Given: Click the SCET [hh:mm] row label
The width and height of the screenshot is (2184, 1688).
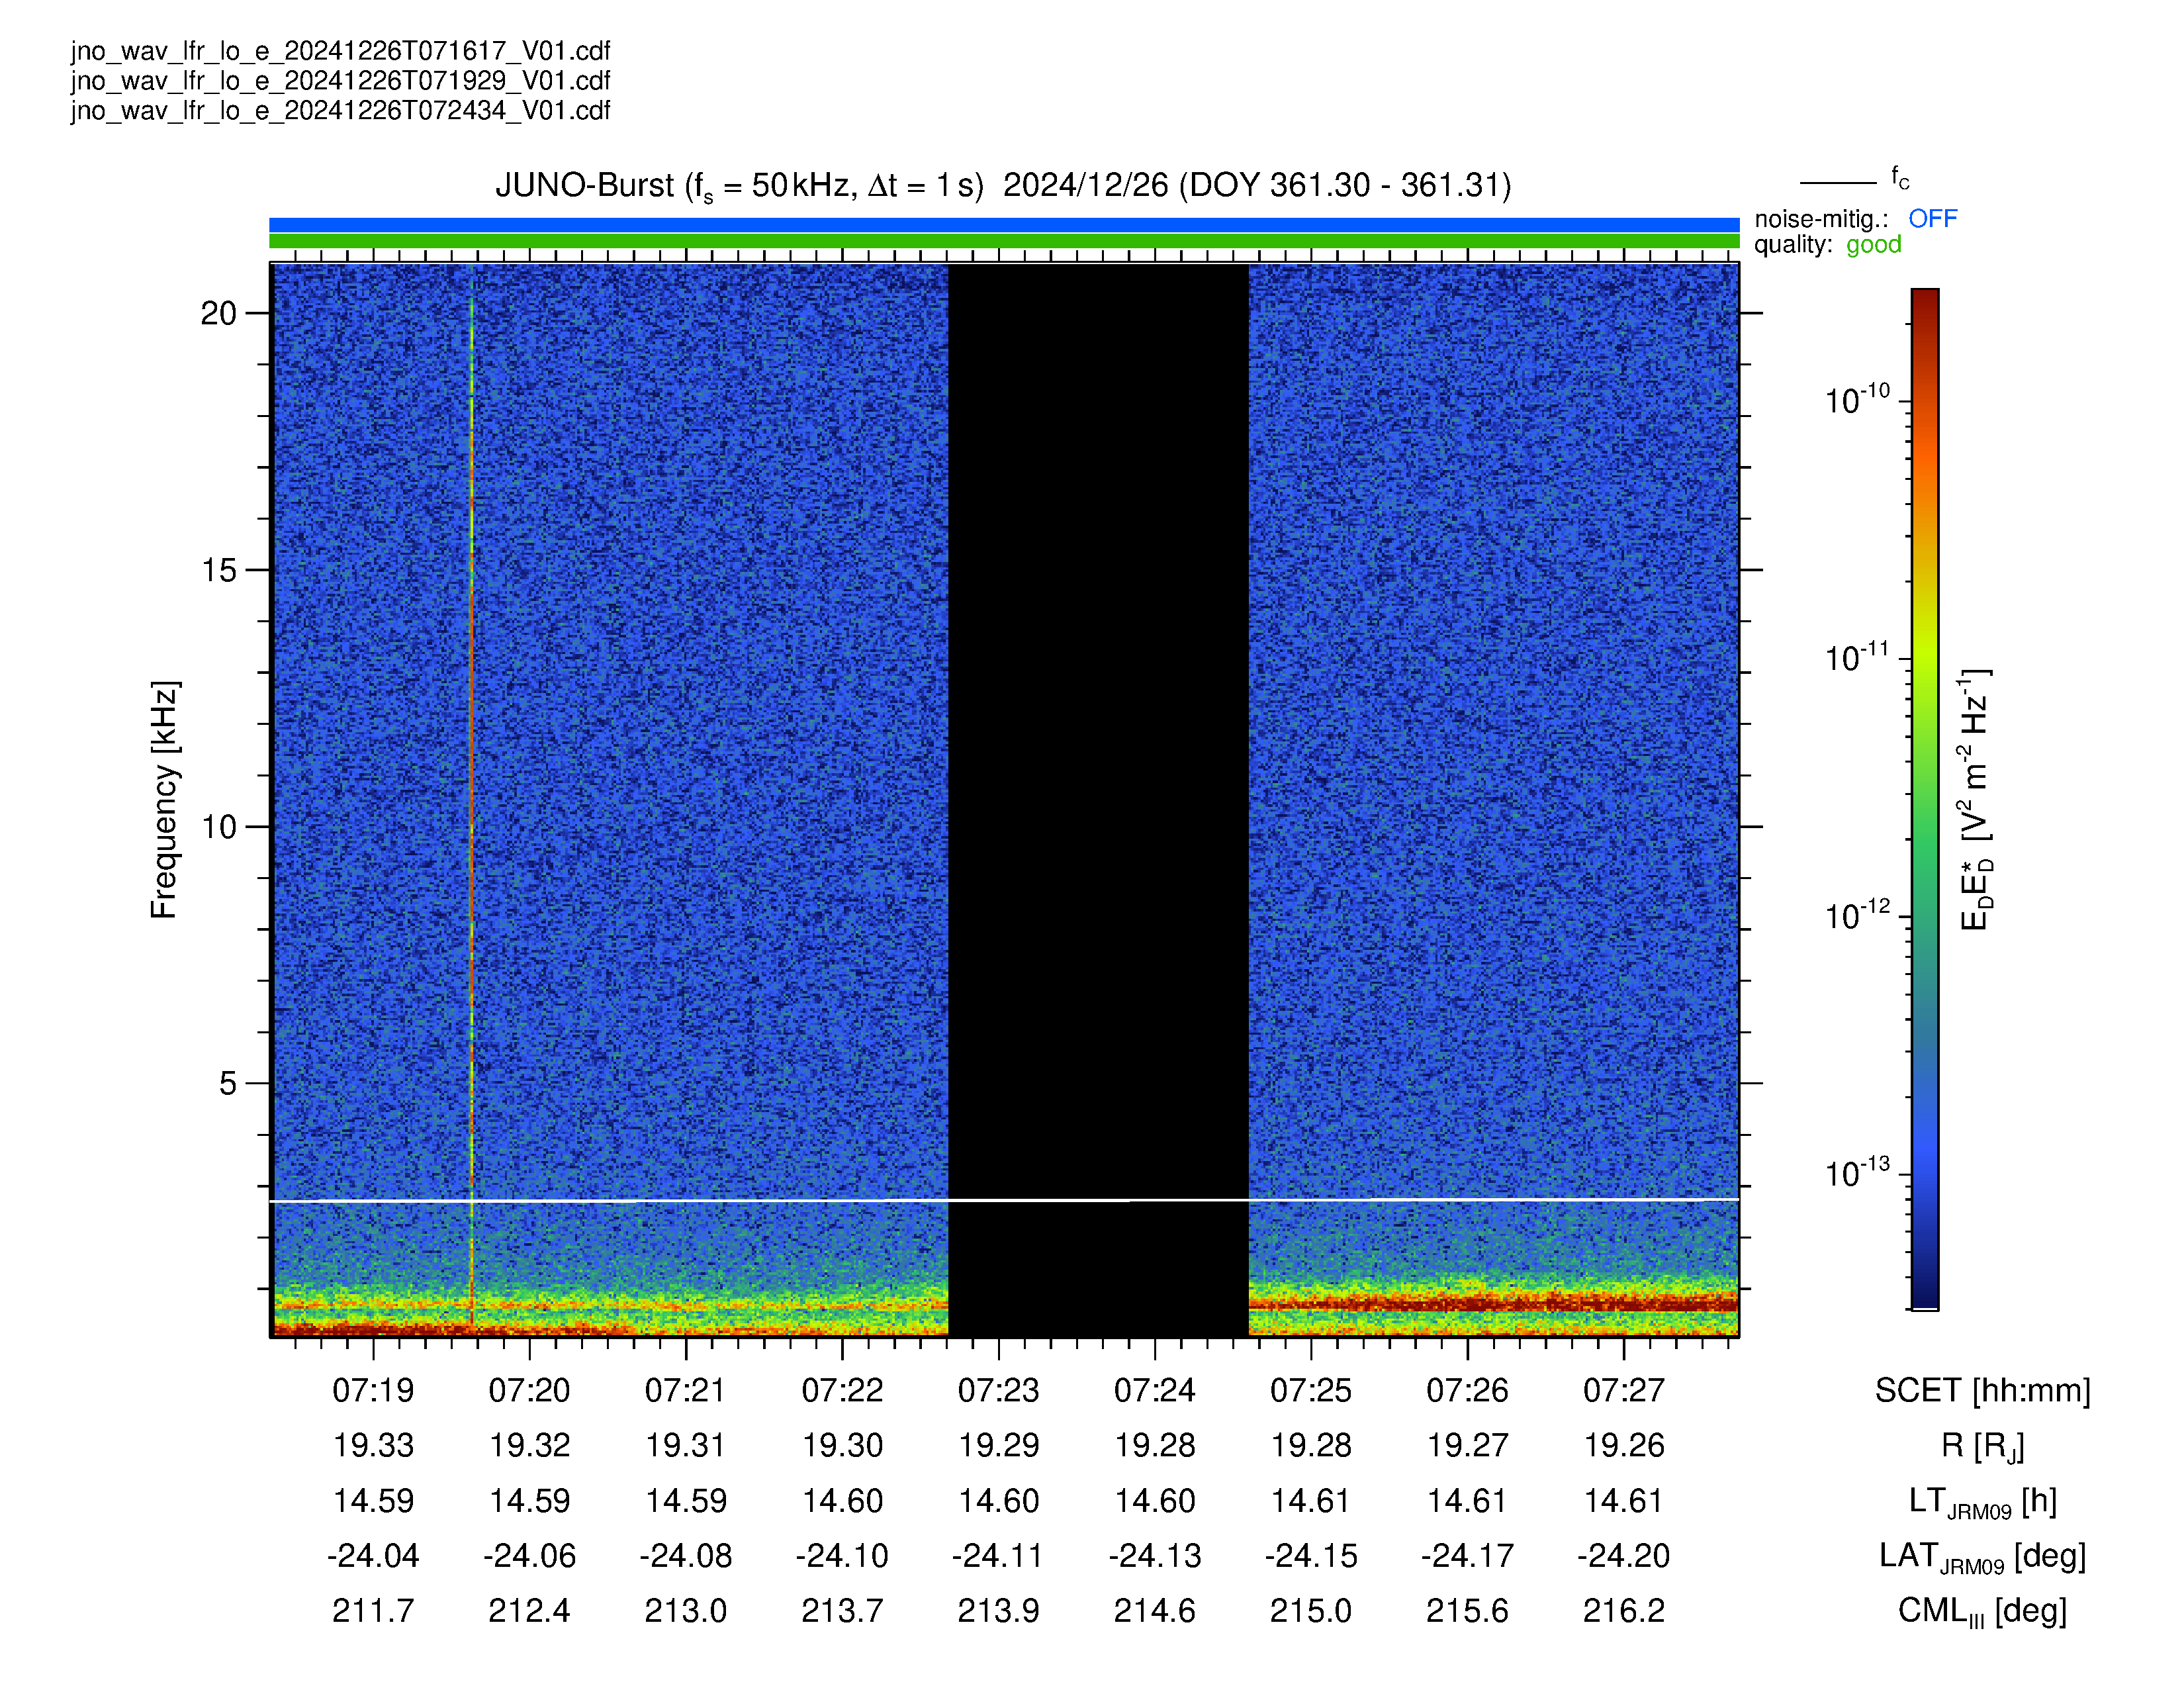Looking at the screenshot, I should tap(1982, 1390).
